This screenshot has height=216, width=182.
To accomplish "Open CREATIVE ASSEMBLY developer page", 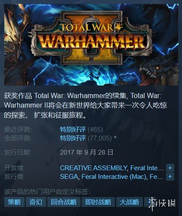I will 93,168.
